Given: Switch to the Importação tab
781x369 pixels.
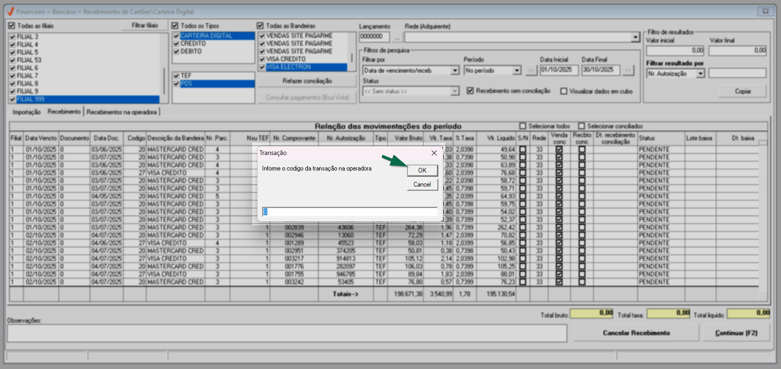Looking at the screenshot, I should (27, 112).
